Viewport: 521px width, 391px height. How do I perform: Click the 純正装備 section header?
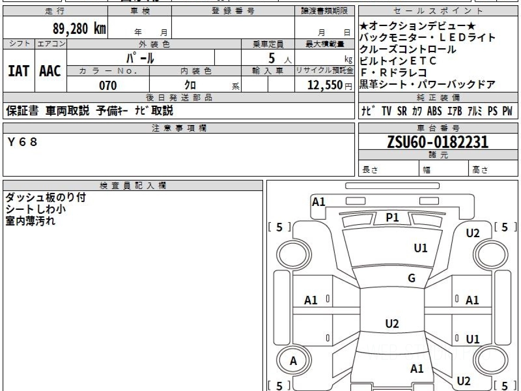click(x=438, y=97)
